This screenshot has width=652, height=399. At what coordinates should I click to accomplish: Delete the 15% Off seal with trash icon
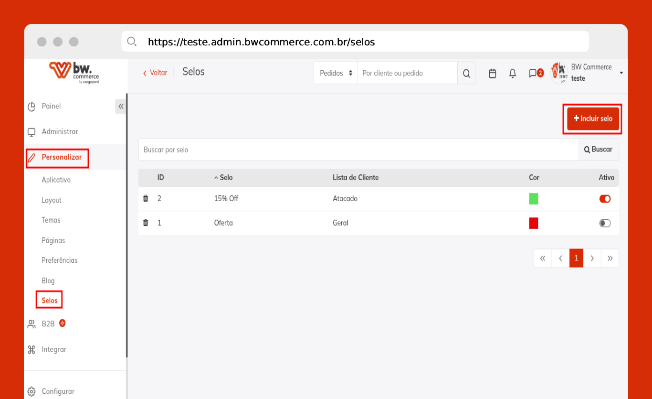[x=146, y=198]
